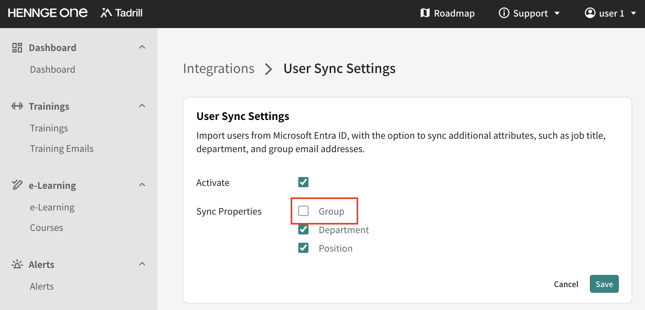Click the Tadrill product name text
This screenshot has width=645, height=310.
(x=129, y=13)
